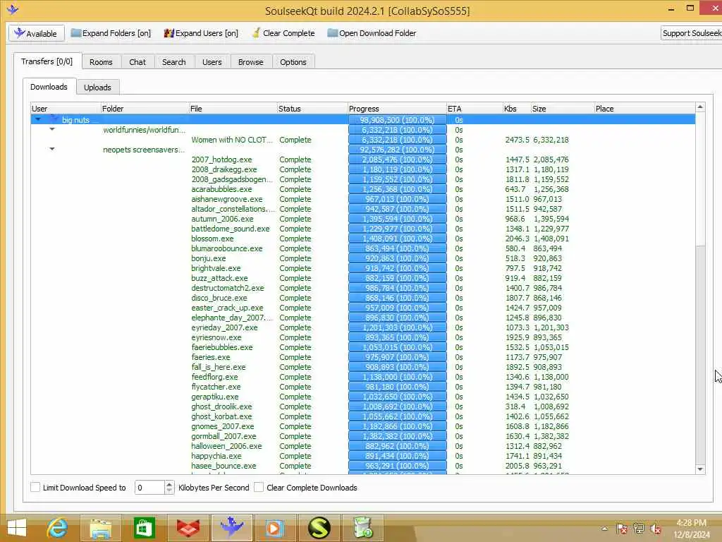Switch to the Chat tab
722x542 pixels.
pos(137,62)
